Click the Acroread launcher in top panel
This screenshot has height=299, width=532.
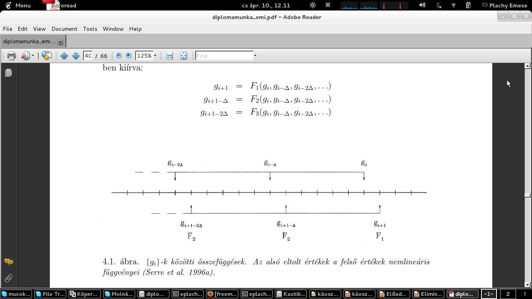[59, 5]
